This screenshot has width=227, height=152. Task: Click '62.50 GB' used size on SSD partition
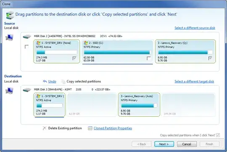pos(89,57)
